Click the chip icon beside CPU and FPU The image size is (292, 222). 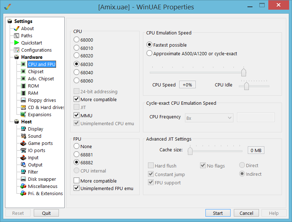pos(23,64)
